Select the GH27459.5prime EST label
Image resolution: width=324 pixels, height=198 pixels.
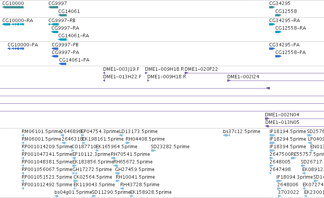coord(135,169)
